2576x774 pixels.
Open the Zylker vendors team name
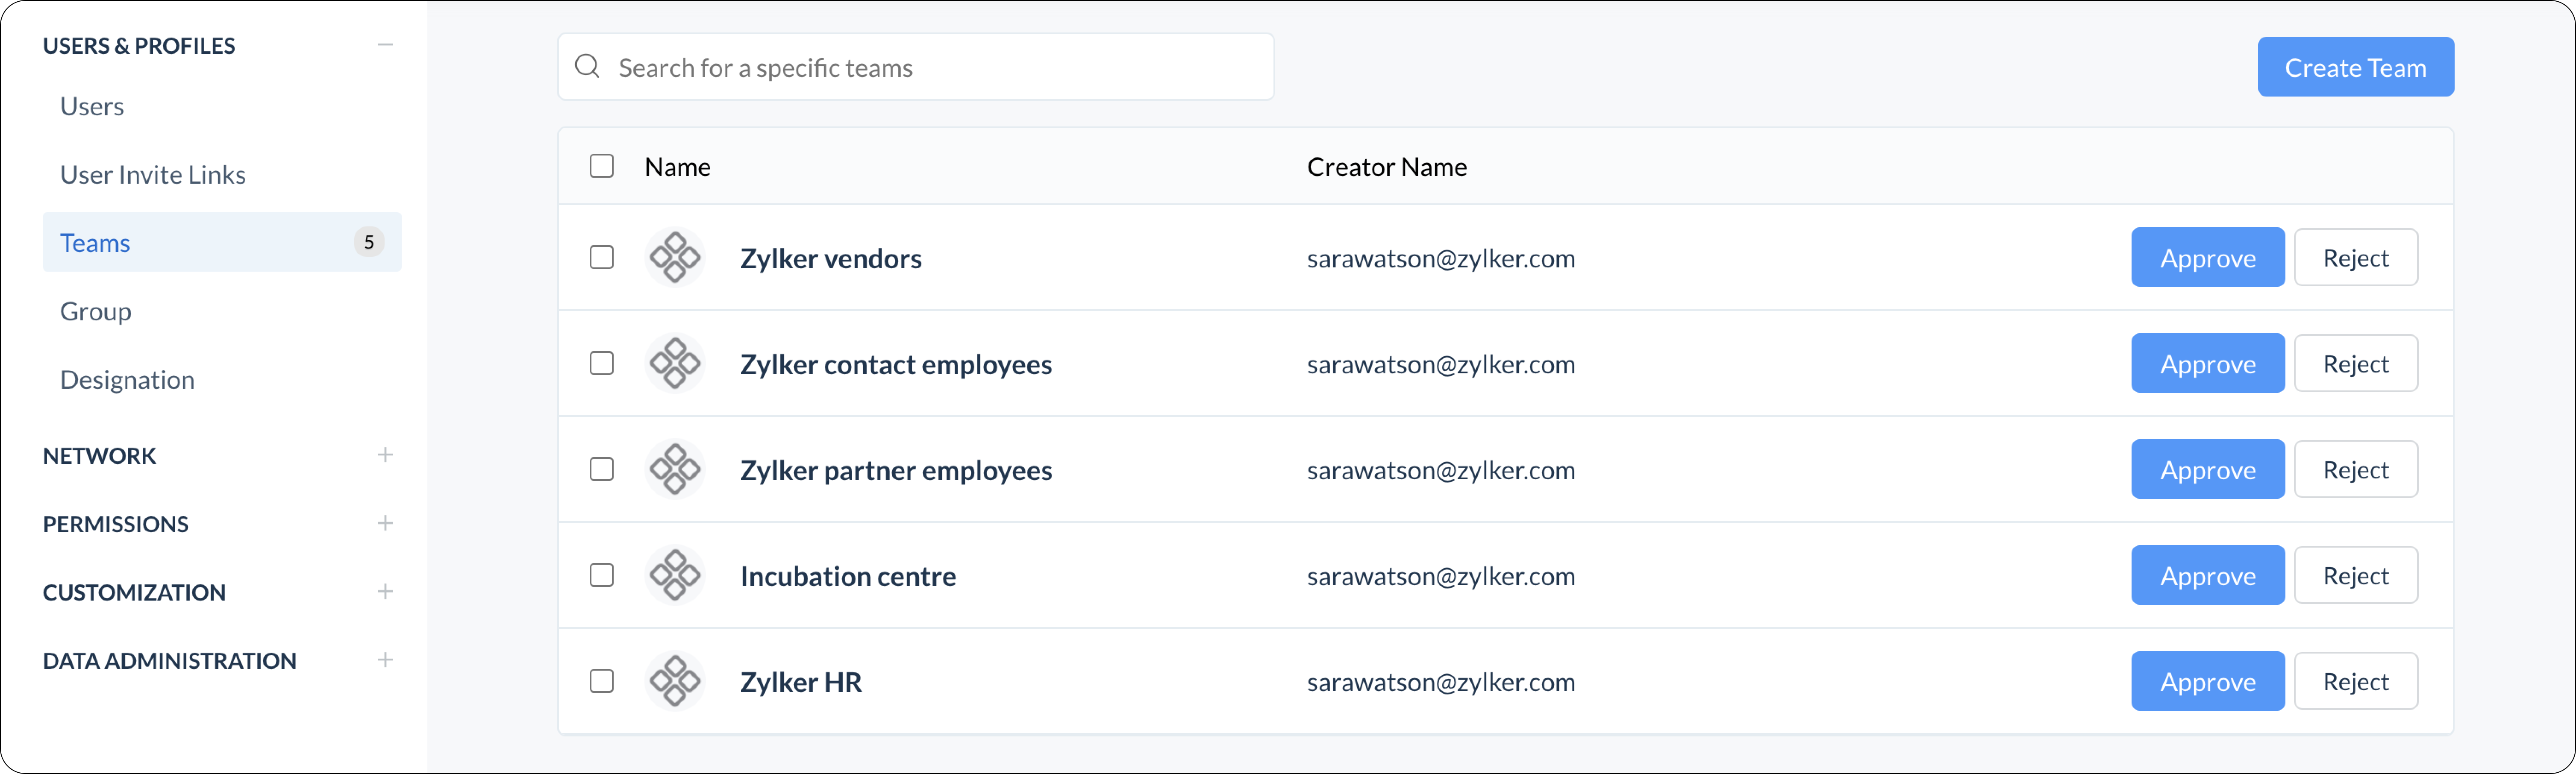[x=831, y=259]
